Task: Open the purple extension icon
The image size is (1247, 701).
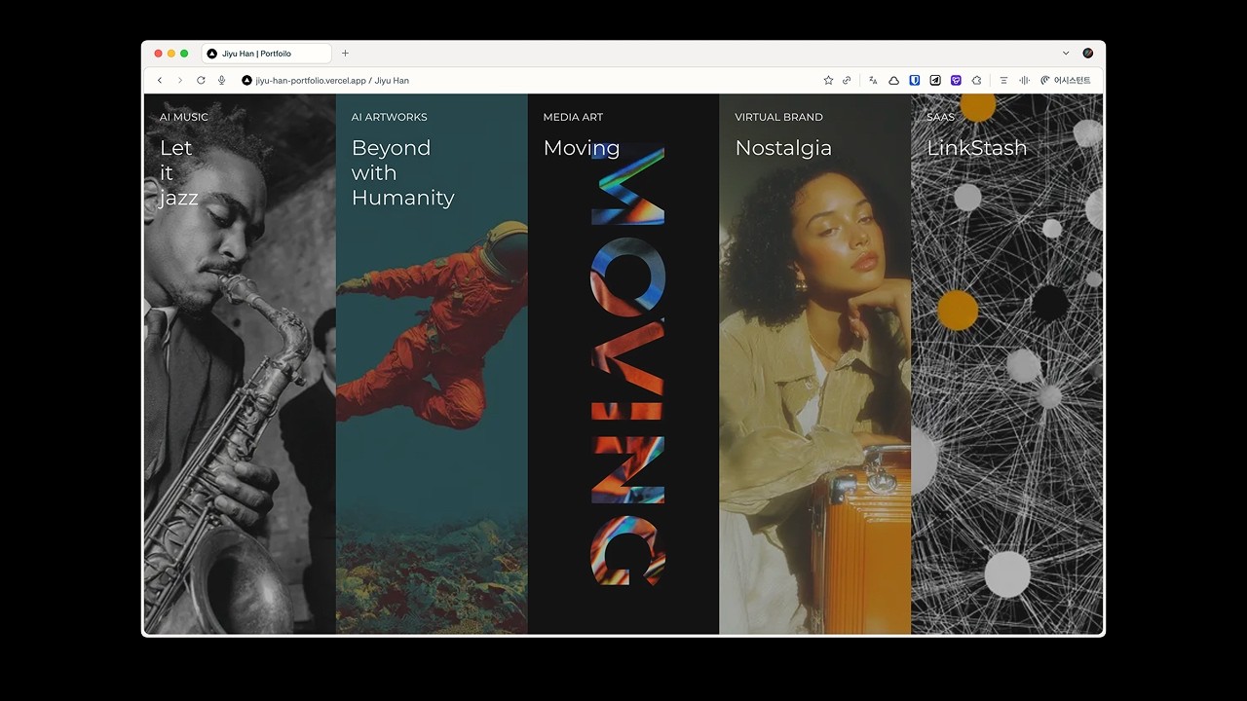Action: [956, 81]
